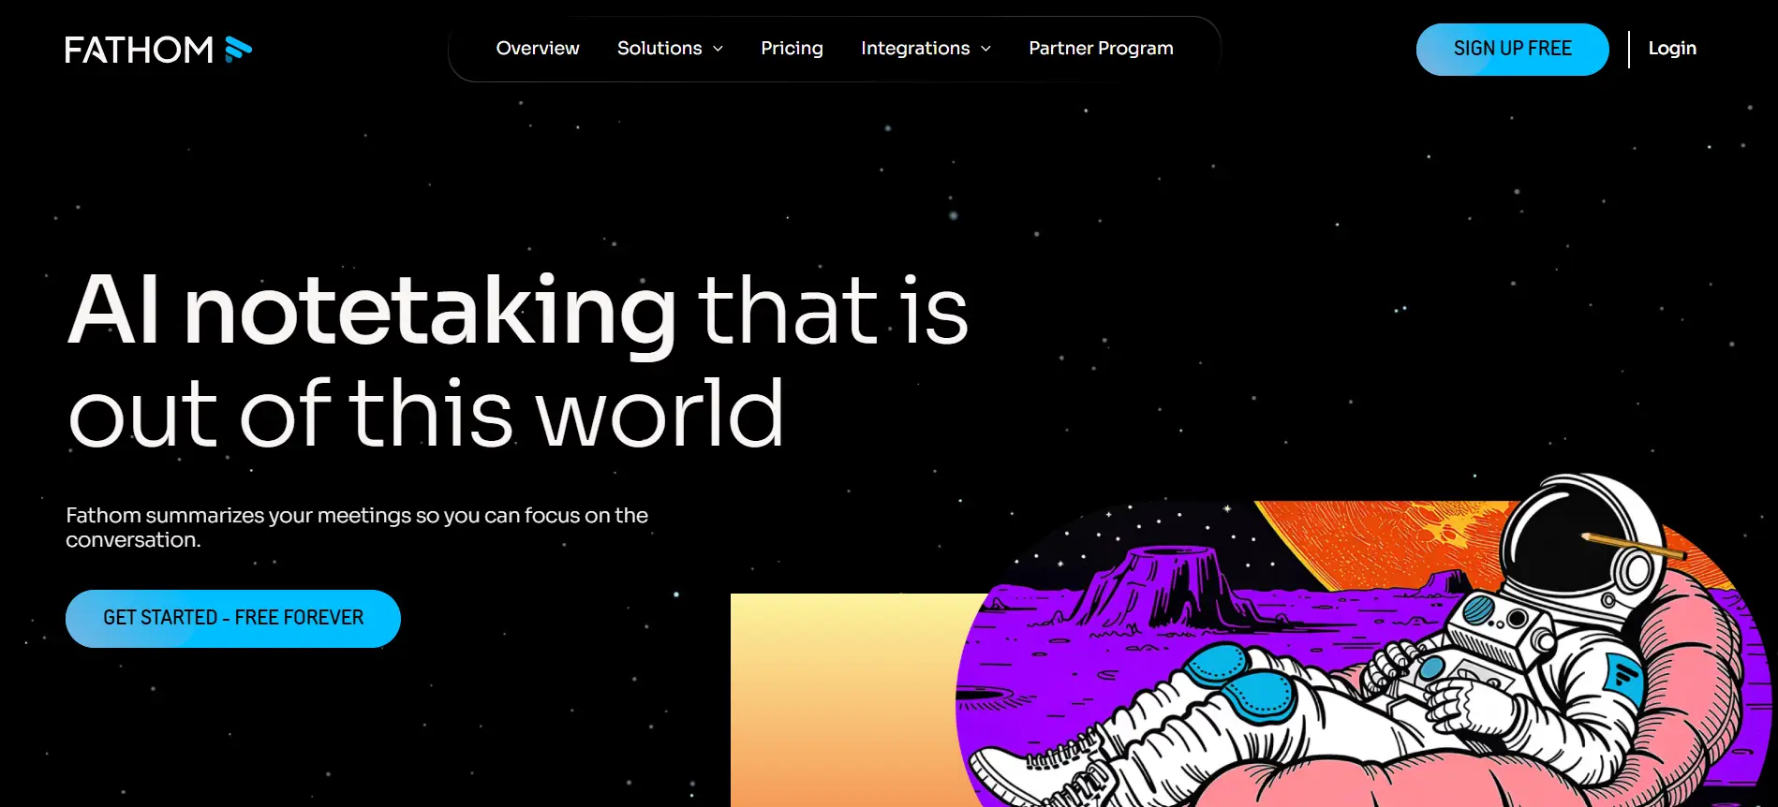Click the Login link
Image resolution: width=1778 pixels, height=807 pixels.
(x=1672, y=48)
